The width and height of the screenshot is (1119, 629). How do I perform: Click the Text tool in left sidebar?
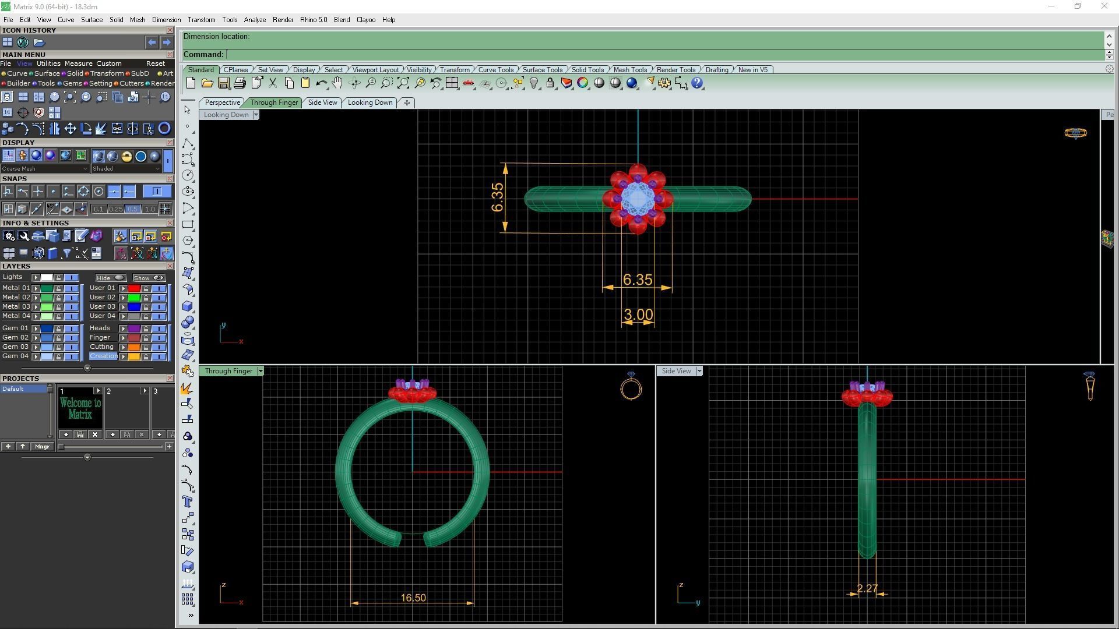coord(188,502)
